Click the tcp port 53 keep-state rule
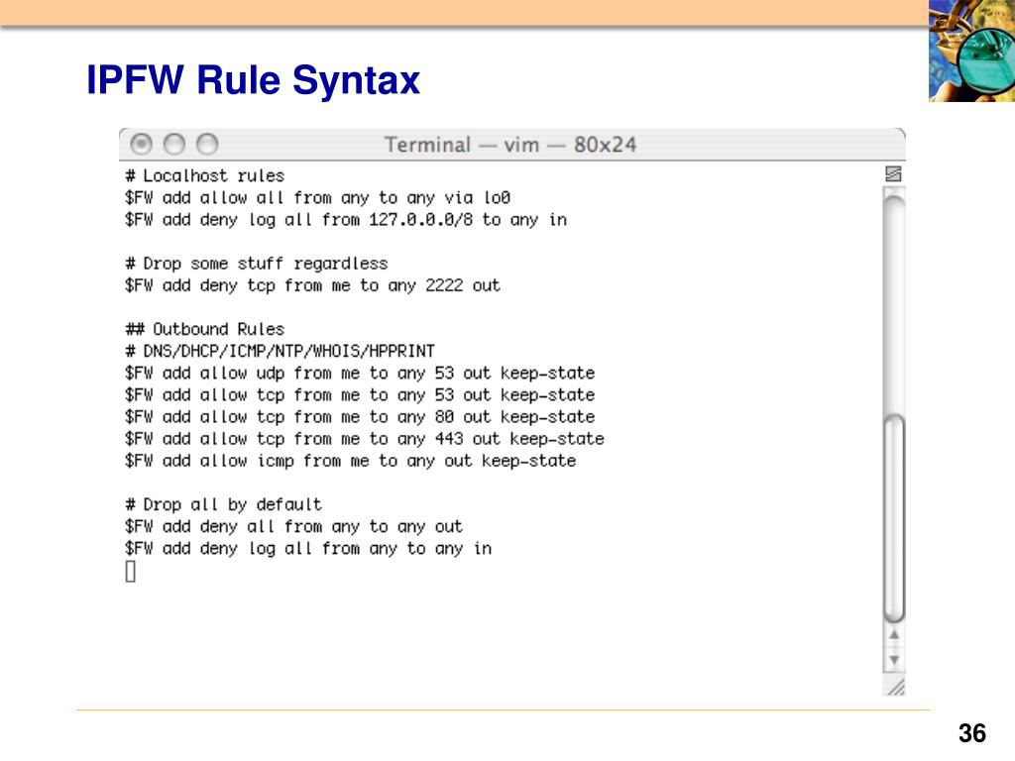1015x761 pixels. tap(360, 395)
